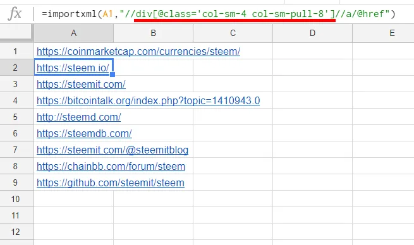This screenshot has width=414, height=245.
Task: Select empty cell D9
Action: tap(312, 182)
